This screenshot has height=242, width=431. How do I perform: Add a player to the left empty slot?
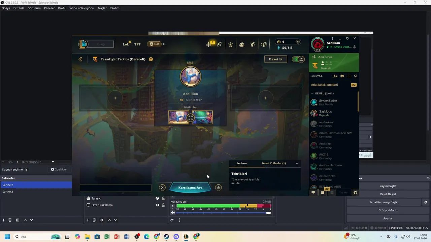click(115, 98)
